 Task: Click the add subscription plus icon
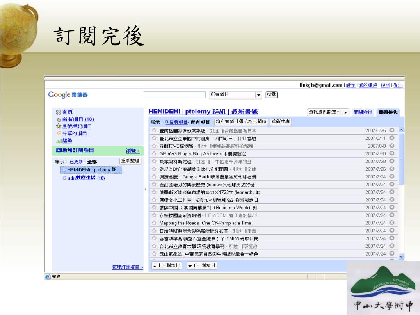pyautogui.click(x=58, y=150)
